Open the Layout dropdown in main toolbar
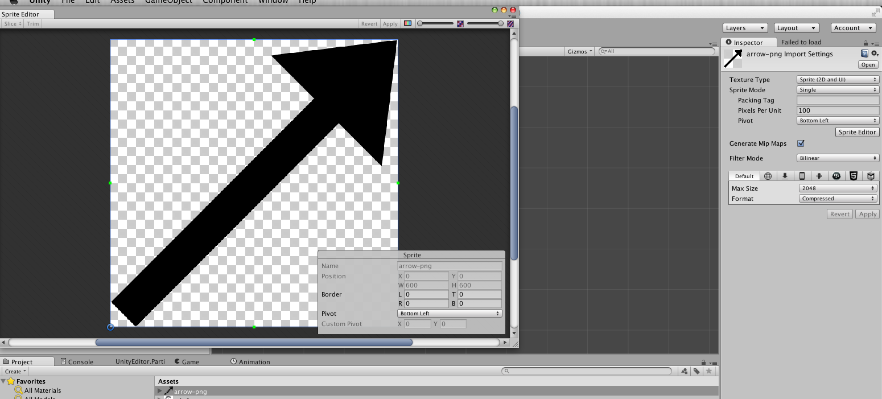This screenshot has width=882, height=399. point(797,28)
